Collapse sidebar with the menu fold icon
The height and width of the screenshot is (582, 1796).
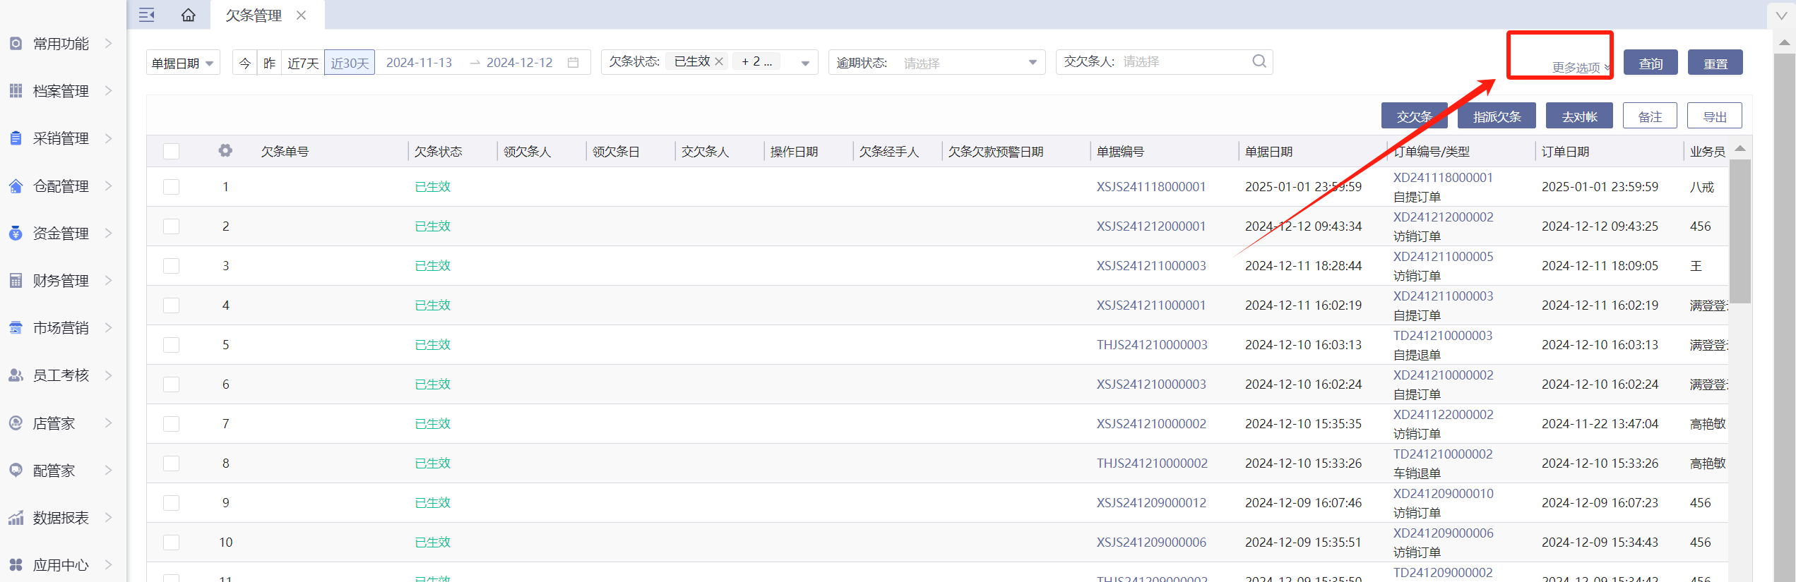[147, 15]
